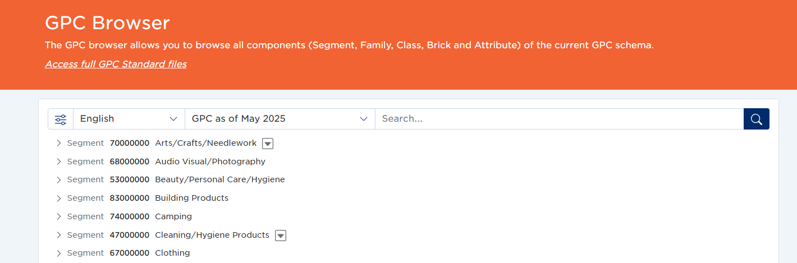The width and height of the screenshot is (797, 263).
Task: Expand the Audio Visual/Photography segment chevron
Action: [x=58, y=162]
